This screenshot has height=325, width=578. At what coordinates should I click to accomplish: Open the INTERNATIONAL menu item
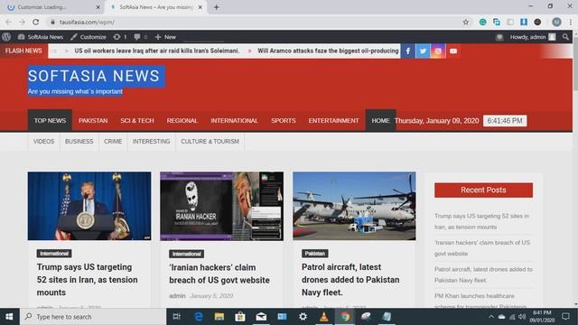234,120
